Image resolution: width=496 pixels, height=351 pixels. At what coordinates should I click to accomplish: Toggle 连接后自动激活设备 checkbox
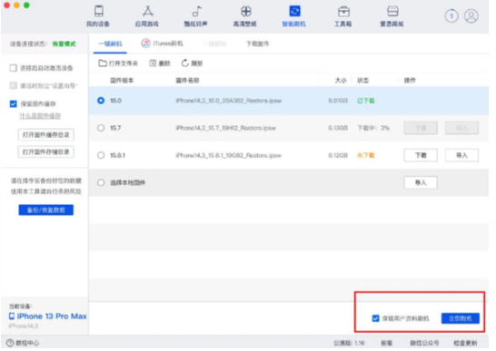coord(14,68)
